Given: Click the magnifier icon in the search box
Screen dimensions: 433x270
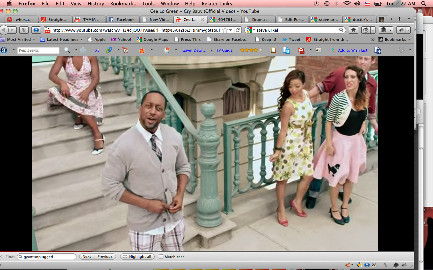Looking at the screenshot, I should pyautogui.click(x=341, y=30).
